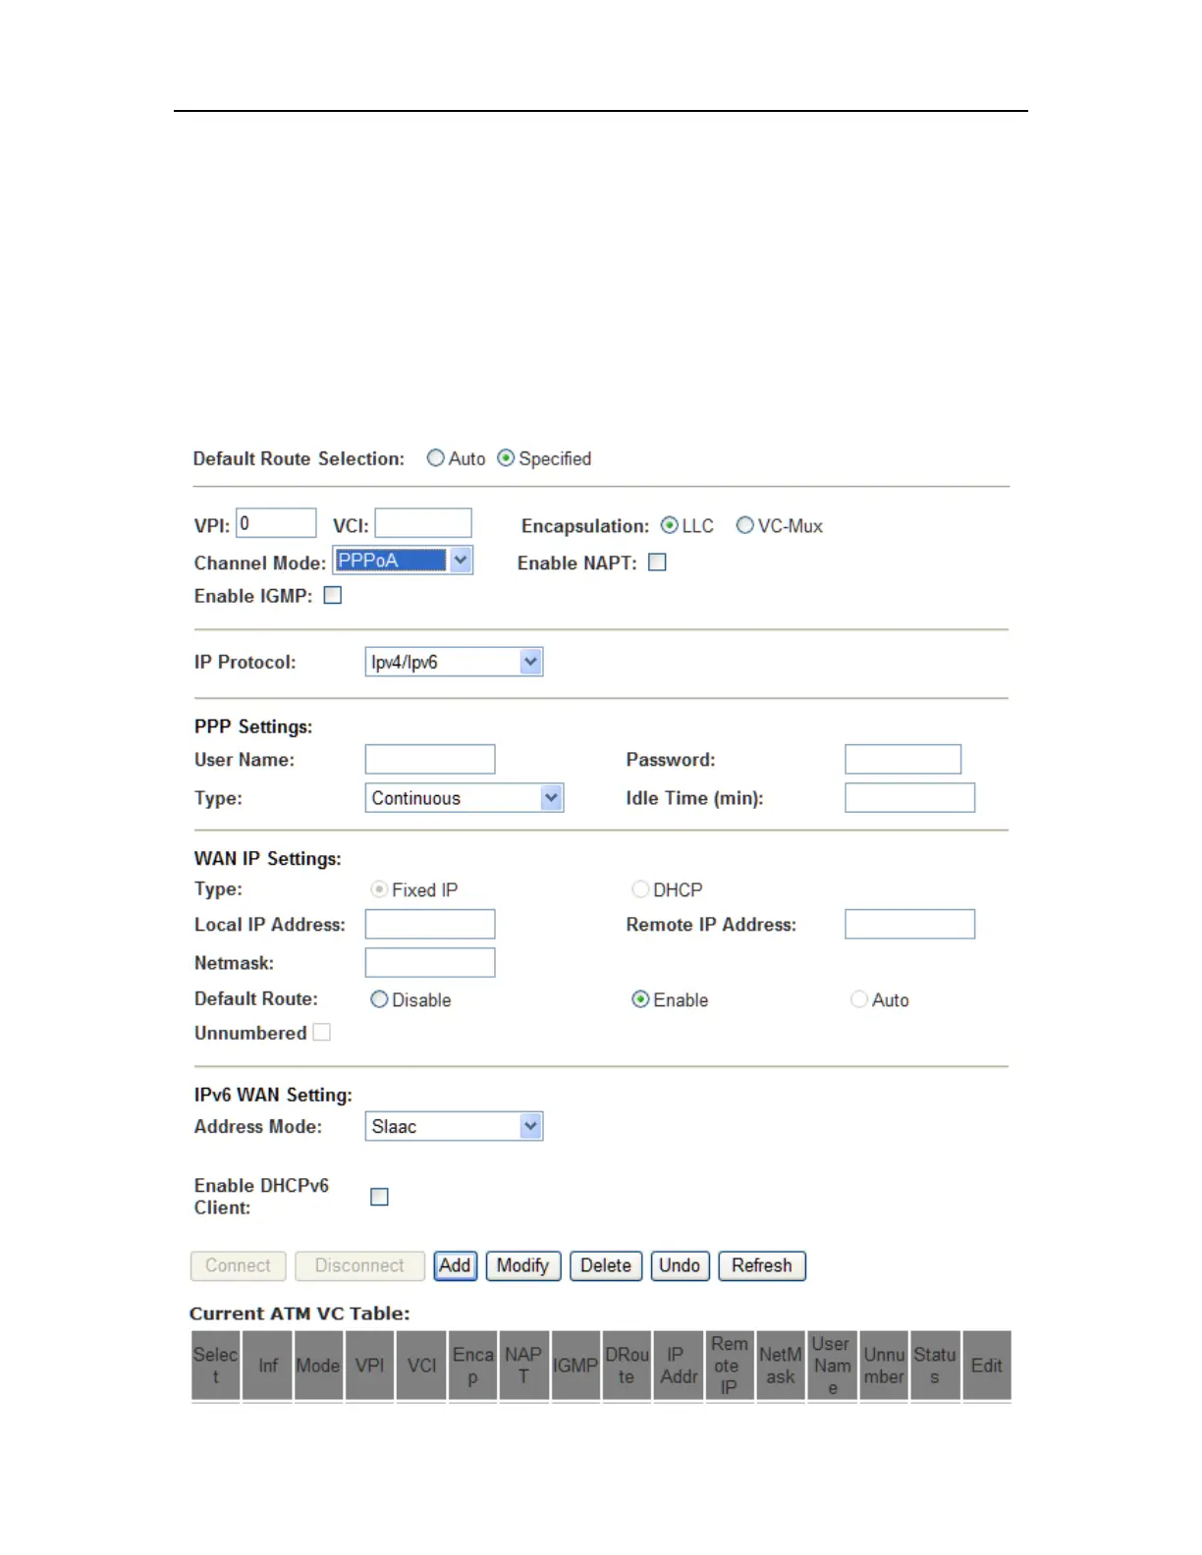Viewport: 1202px width, 1555px height.
Task: Click the Delete button
Action: (606, 1266)
